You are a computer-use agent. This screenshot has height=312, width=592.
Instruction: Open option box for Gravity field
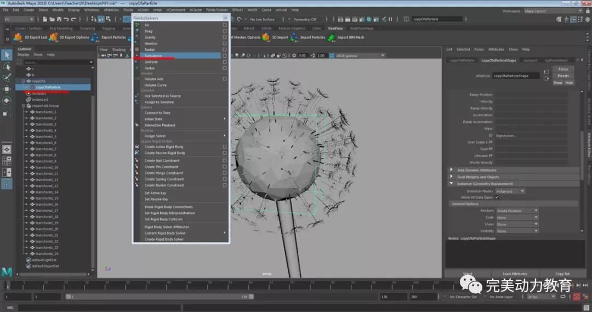(x=225, y=37)
